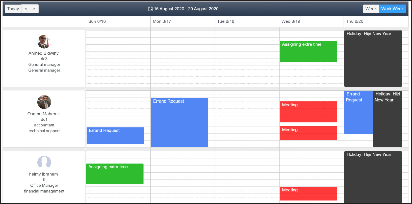This screenshot has width=412, height=204.
Task: Open Ahmed's Assigning extra time event on Wednesday
Action: [x=308, y=51]
